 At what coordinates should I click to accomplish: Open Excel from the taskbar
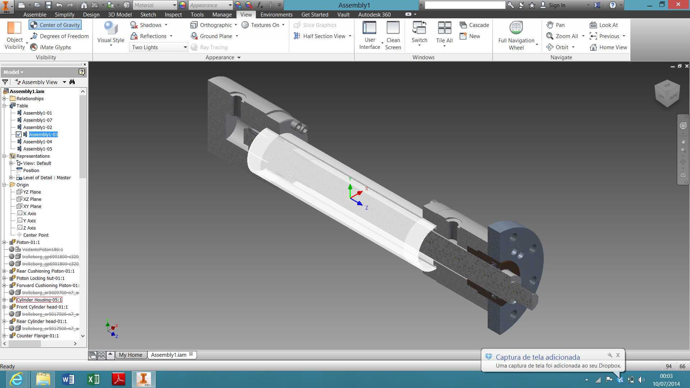tap(93, 379)
